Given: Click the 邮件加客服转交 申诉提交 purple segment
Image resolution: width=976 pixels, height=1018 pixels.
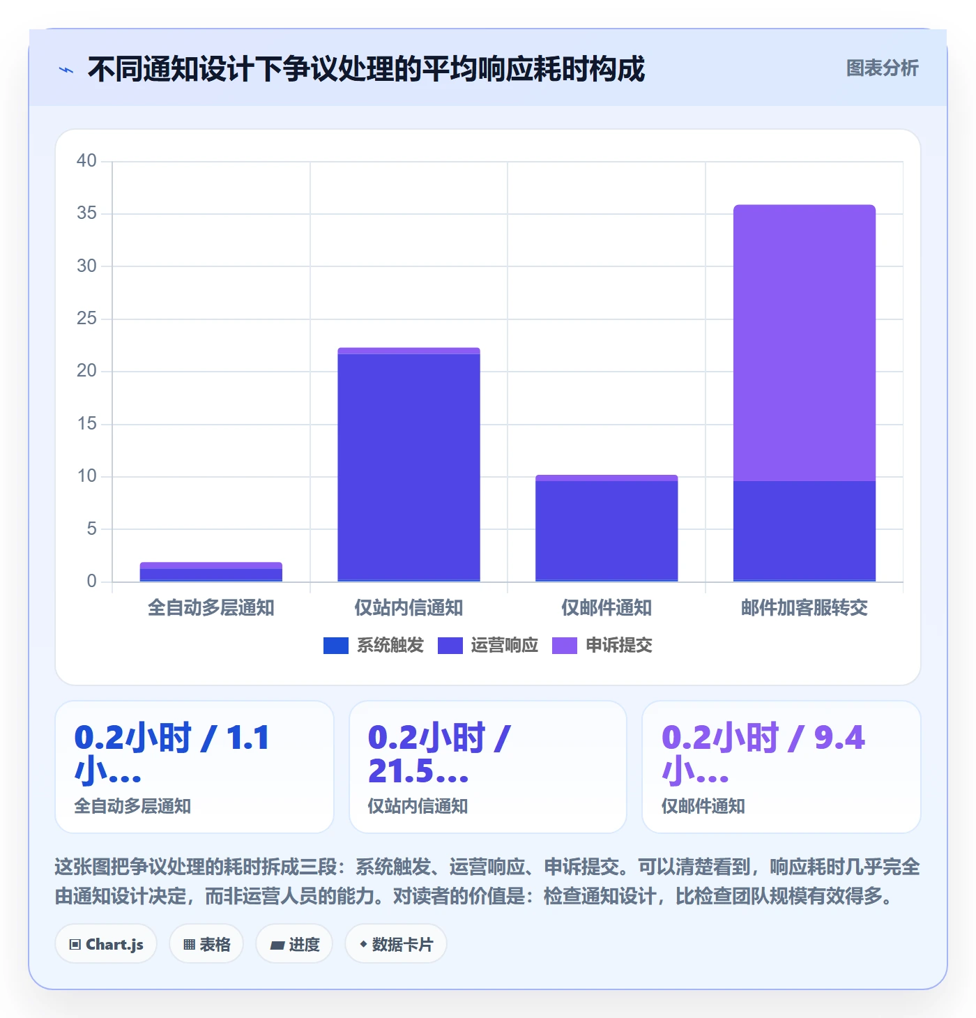Looking at the screenshot, I should (805, 343).
